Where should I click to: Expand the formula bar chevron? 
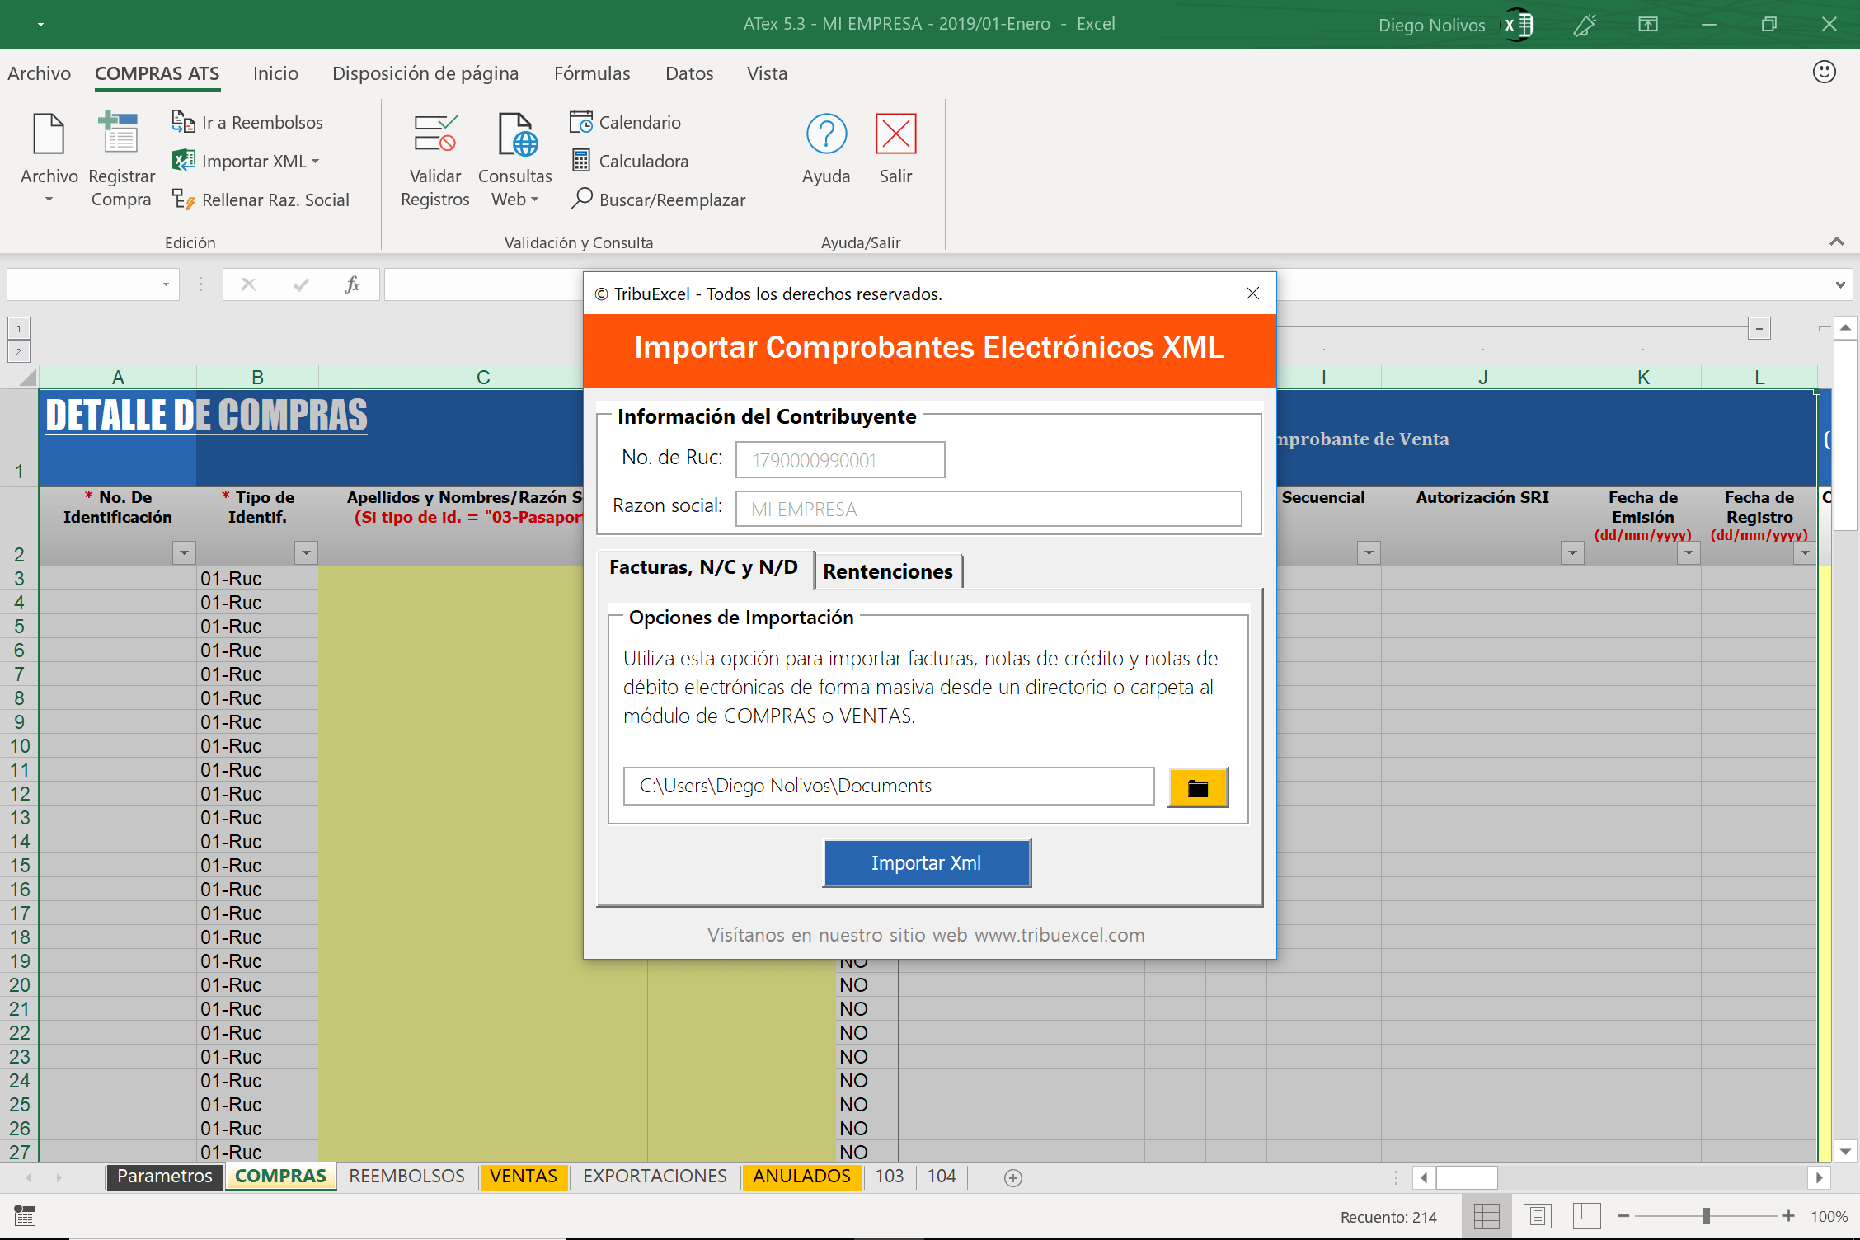click(1840, 284)
